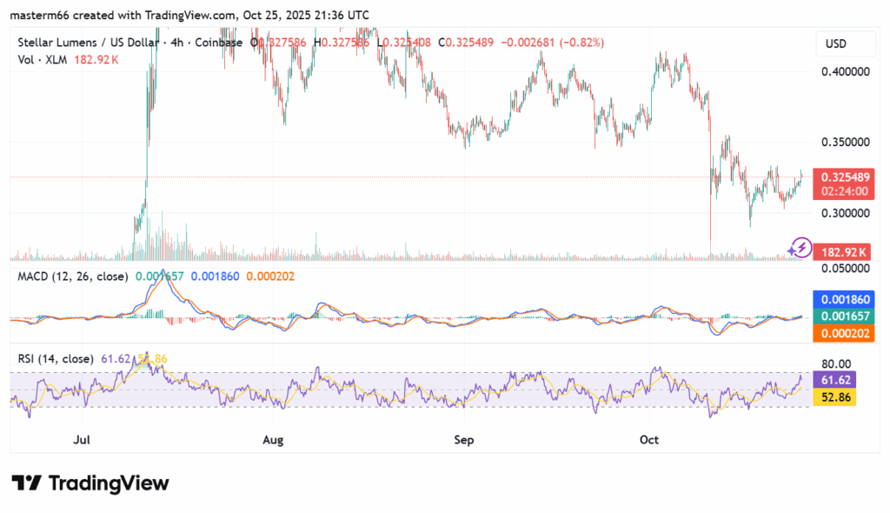Click the red 182.92 K volume axis tag
The width and height of the screenshot is (890, 513).
(x=840, y=252)
